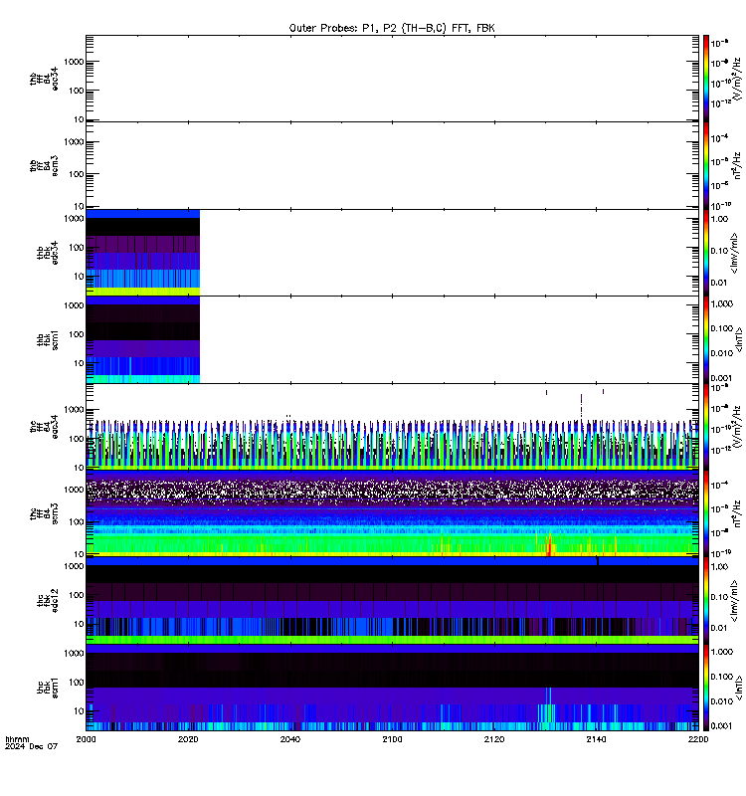Click the color bar beside thc fff edc34 panel

[706, 427]
